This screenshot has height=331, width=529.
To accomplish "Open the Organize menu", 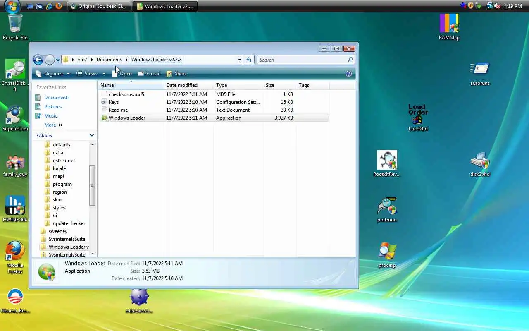I will pyautogui.click(x=54, y=74).
